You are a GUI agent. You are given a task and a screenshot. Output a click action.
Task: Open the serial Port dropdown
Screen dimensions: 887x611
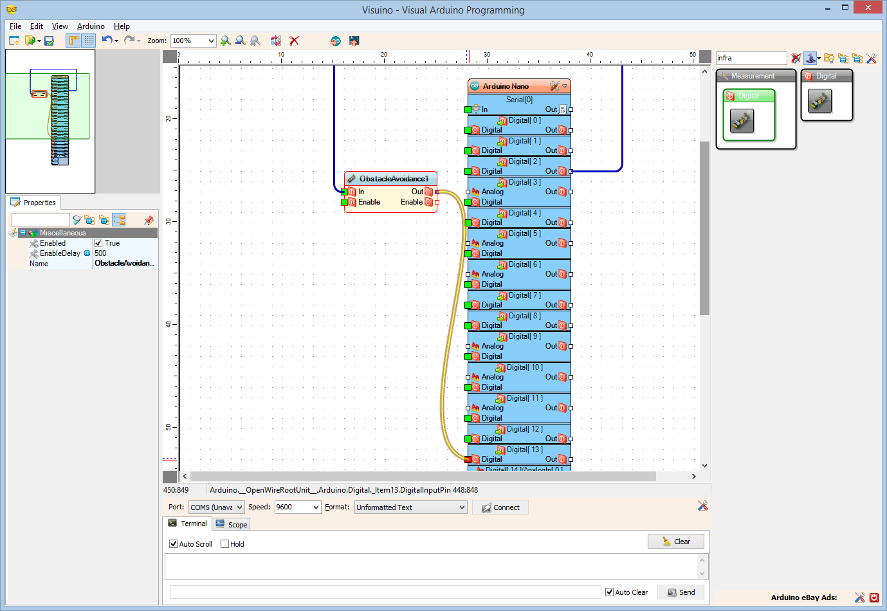pyautogui.click(x=216, y=507)
